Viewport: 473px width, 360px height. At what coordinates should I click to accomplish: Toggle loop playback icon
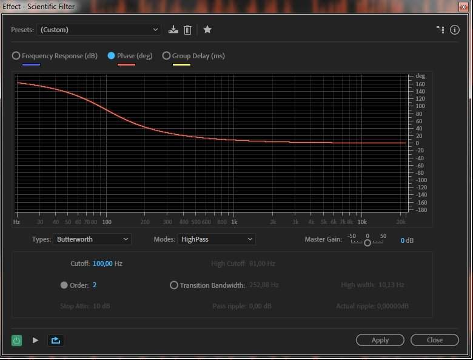click(56, 341)
